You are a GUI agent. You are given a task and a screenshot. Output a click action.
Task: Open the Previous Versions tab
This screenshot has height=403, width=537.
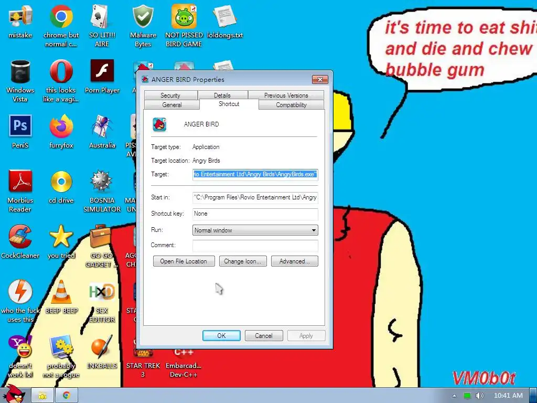(x=286, y=96)
